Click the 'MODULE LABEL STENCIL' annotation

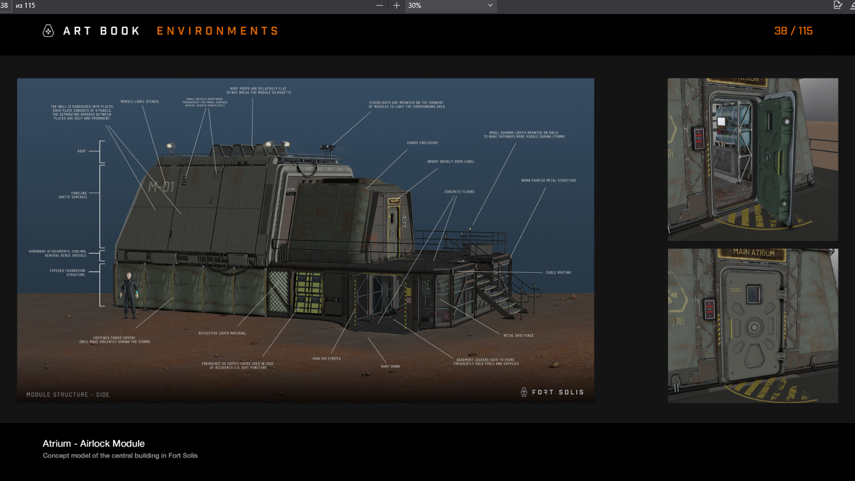[140, 101]
